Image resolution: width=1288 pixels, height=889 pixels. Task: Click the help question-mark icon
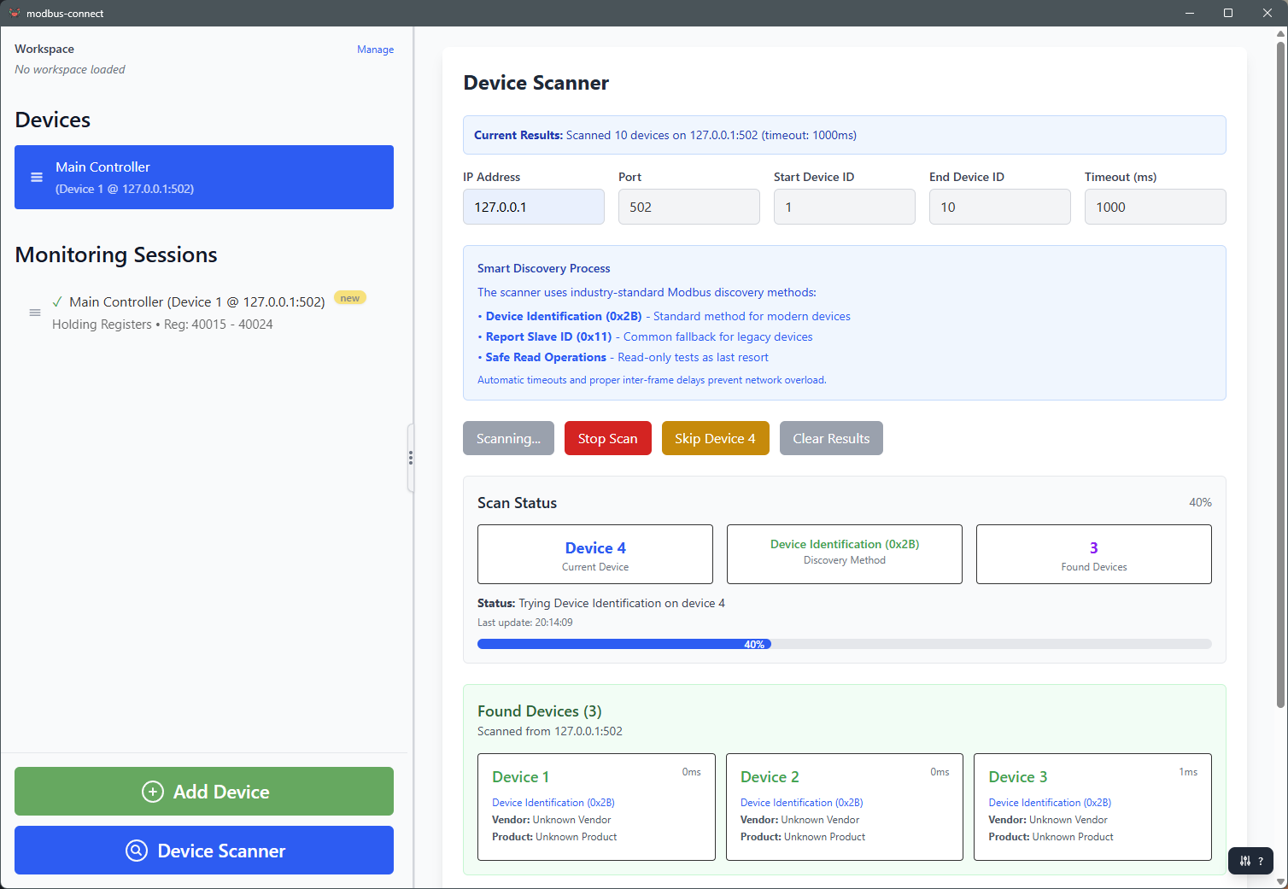1262,861
